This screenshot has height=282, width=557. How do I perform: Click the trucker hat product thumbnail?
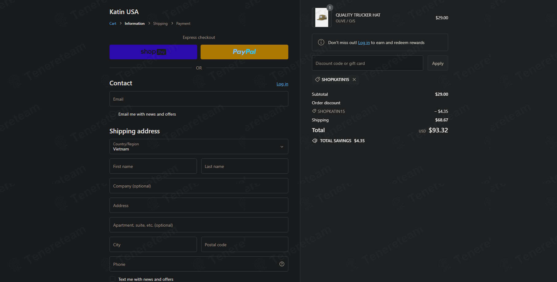tap(321, 17)
